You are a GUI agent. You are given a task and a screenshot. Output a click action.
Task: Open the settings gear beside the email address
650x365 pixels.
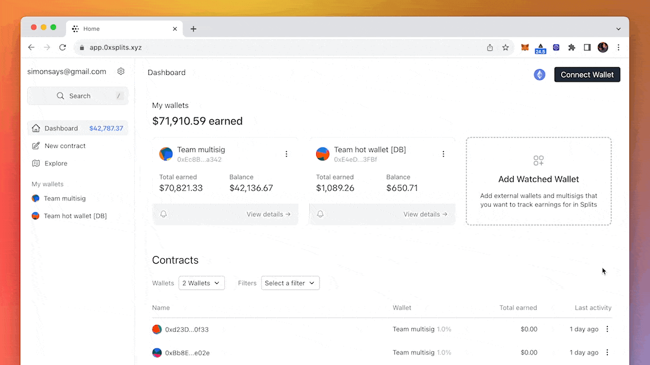click(x=121, y=71)
